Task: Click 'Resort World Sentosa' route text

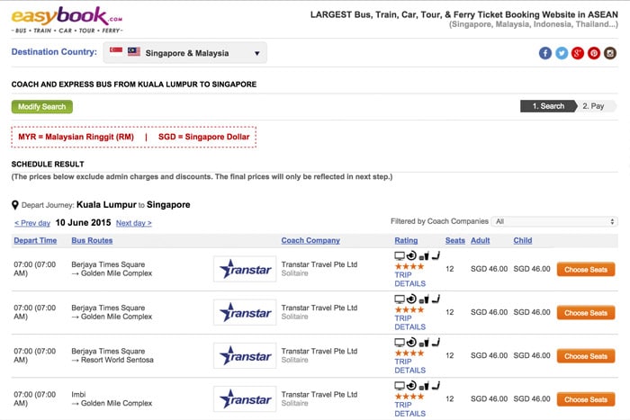Action: point(117,360)
